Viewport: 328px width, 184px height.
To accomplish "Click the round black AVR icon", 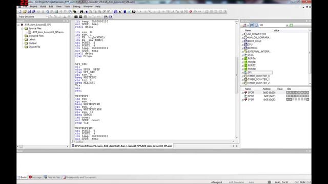I will click(134, 12).
